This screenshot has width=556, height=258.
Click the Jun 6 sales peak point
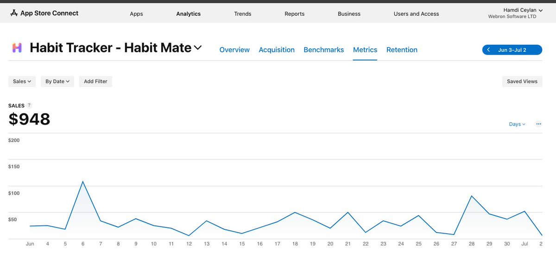coord(83,182)
